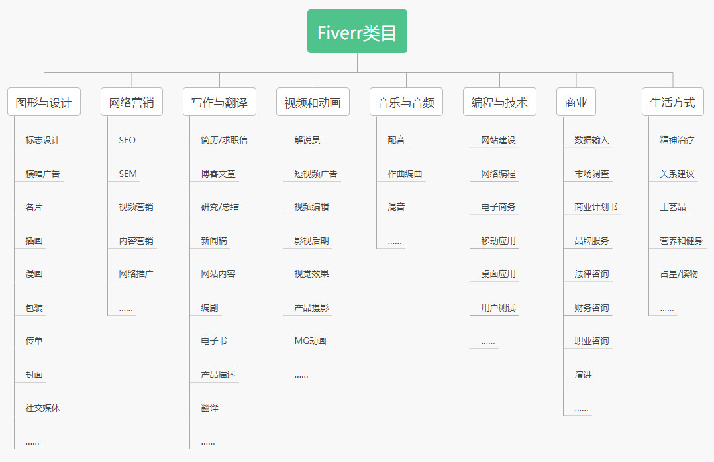Select the 图形与设计 category node

44,102
